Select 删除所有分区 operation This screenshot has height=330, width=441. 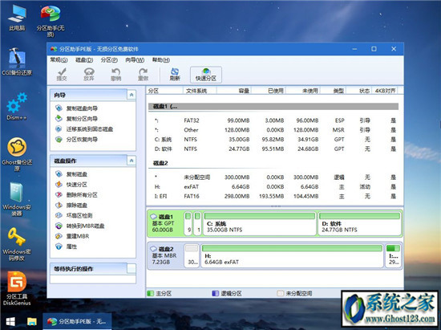point(77,194)
